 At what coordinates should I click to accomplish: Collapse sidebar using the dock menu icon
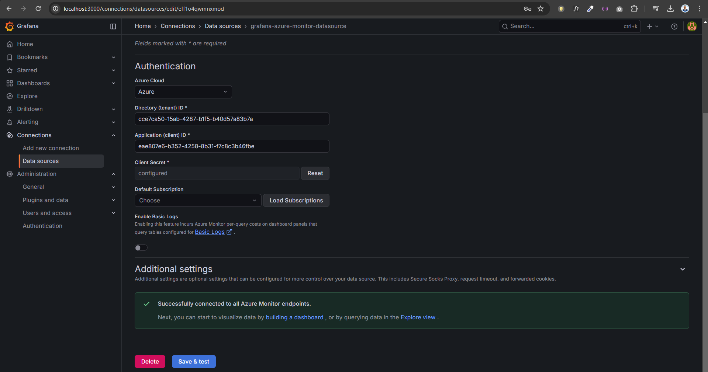113,27
